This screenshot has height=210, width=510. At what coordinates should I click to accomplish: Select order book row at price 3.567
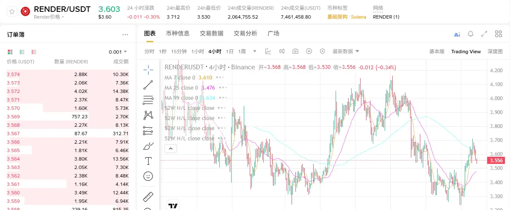(68, 134)
